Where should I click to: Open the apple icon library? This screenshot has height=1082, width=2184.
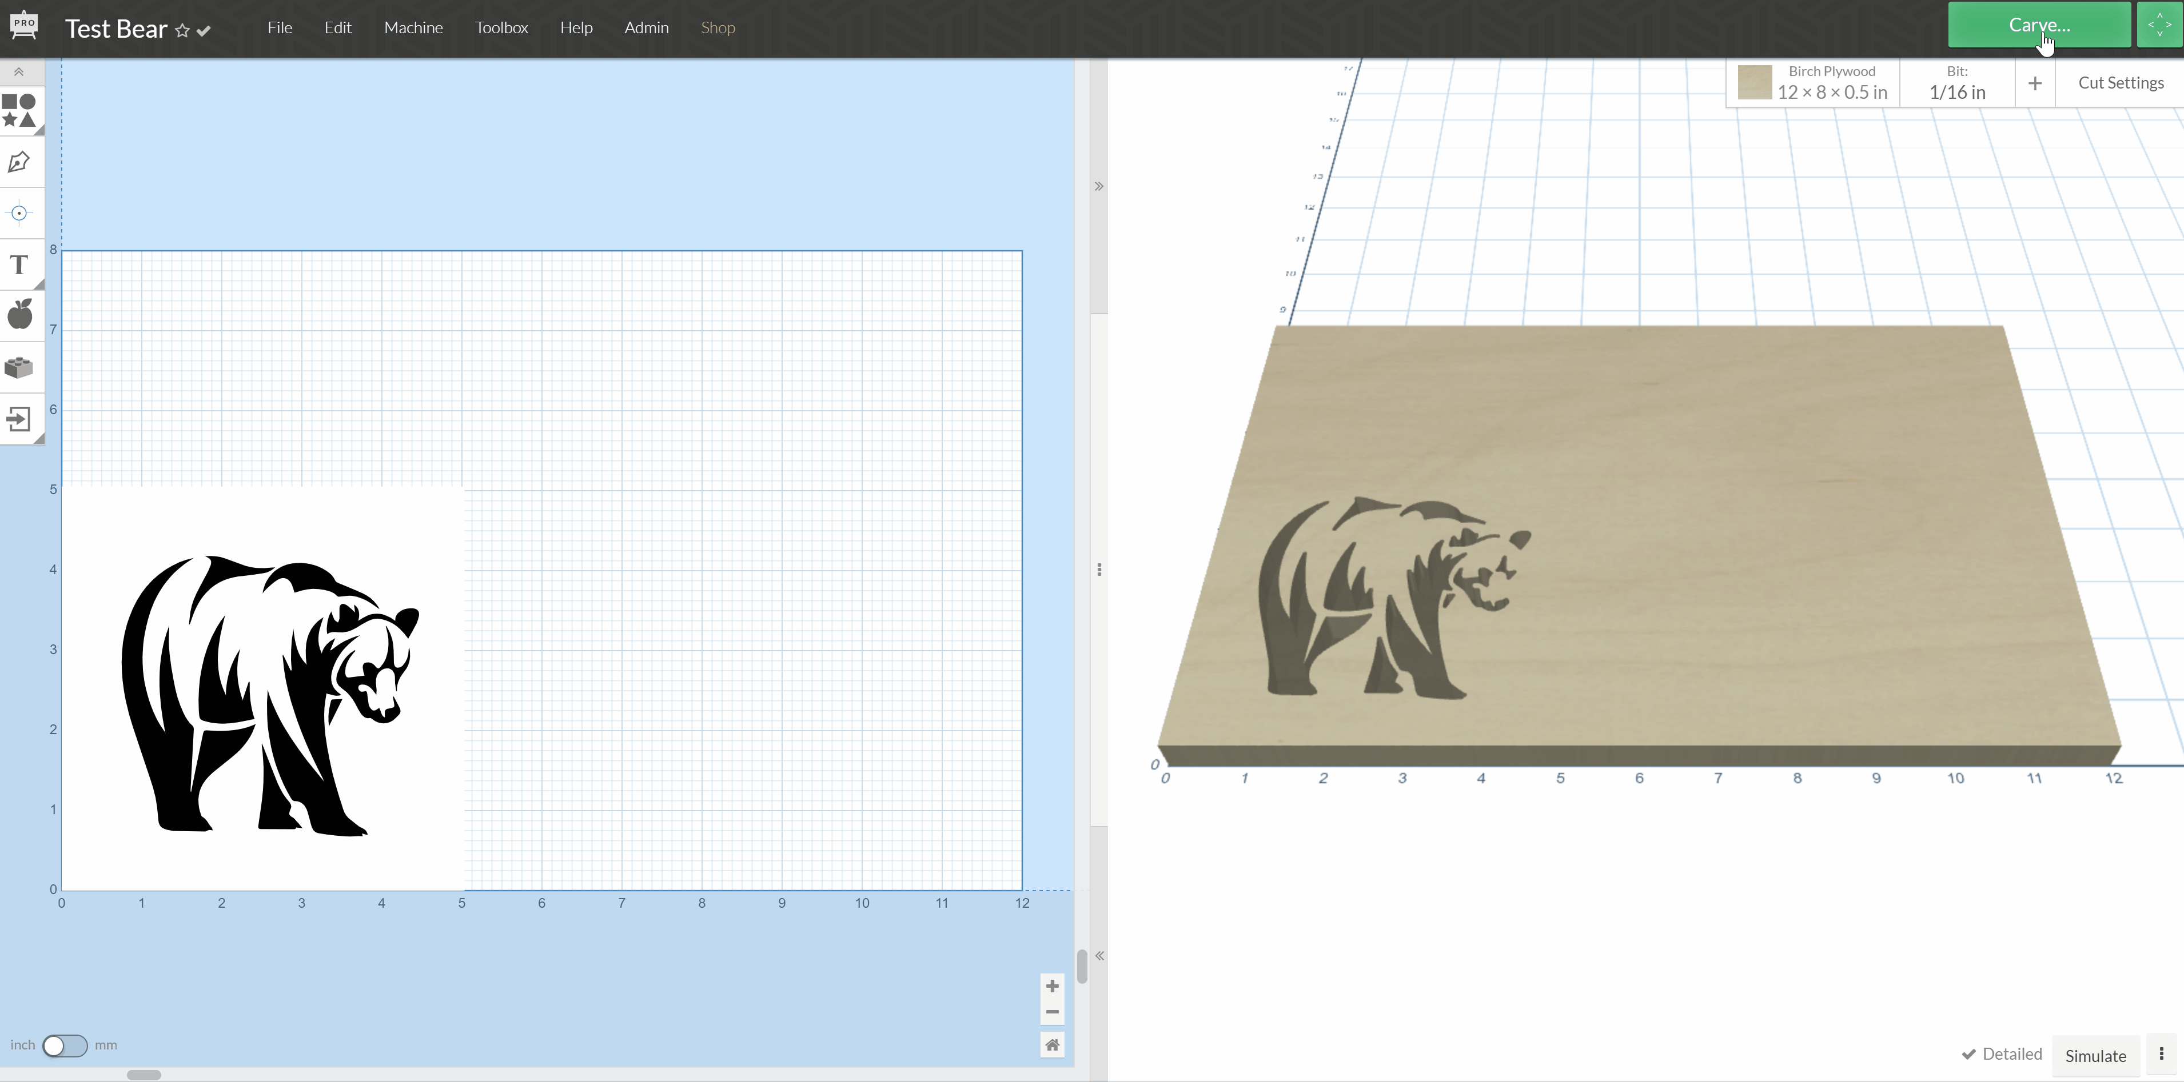[19, 315]
